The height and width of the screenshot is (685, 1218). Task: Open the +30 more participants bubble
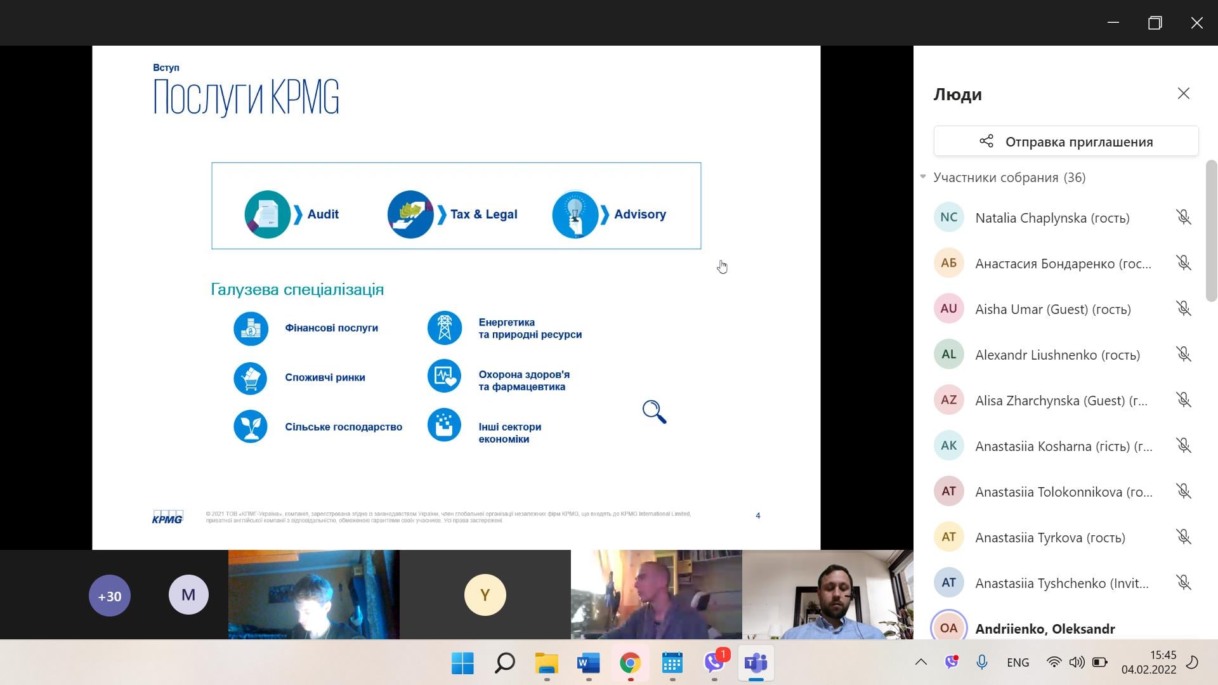pos(110,596)
